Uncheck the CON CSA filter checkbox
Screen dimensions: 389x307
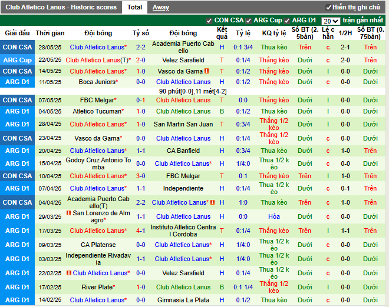pyautogui.click(x=209, y=21)
